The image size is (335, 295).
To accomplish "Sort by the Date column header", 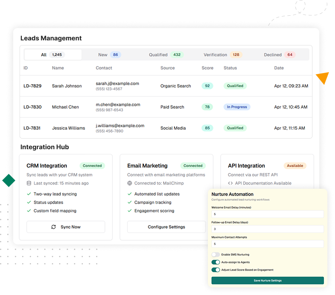I will [x=279, y=68].
